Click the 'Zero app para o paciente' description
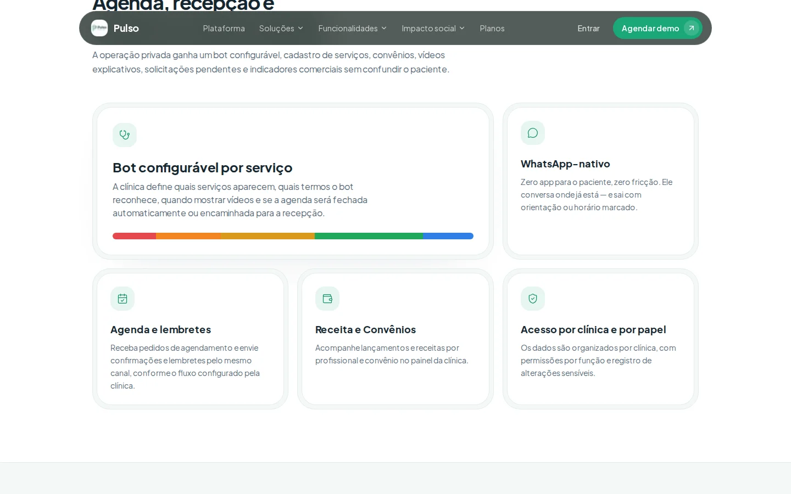791x494 pixels. 597,195
